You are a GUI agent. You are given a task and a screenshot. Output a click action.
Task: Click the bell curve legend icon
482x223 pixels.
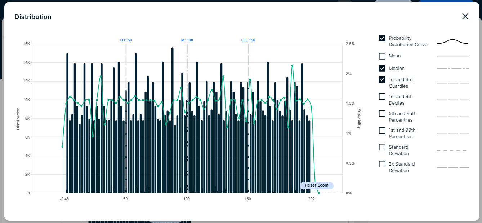tap(453, 42)
